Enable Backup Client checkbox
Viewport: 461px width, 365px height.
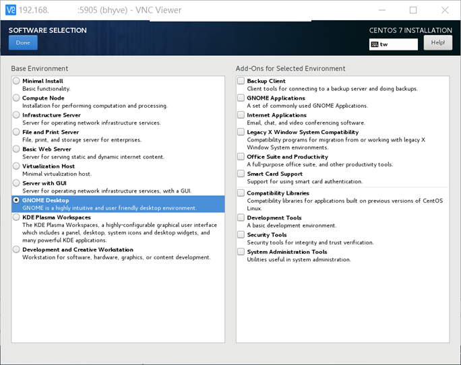click(x=241, y=81)
